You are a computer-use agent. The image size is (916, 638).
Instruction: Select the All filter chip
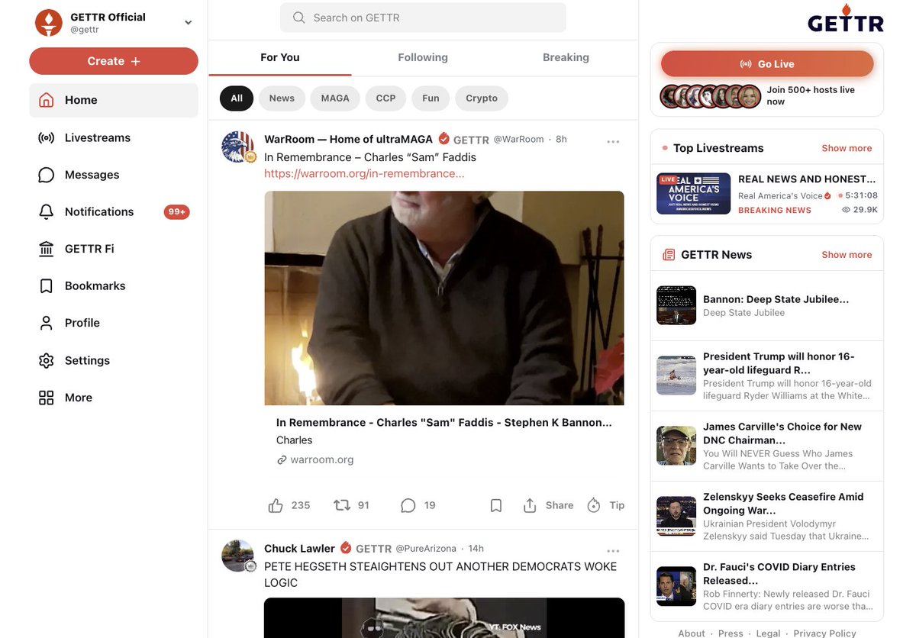237,98
